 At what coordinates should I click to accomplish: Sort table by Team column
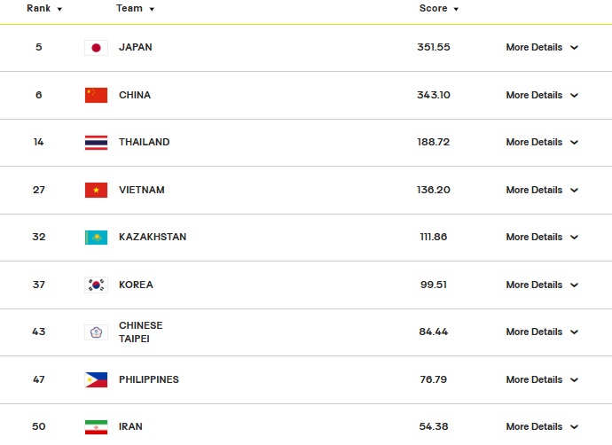(135, 8)
